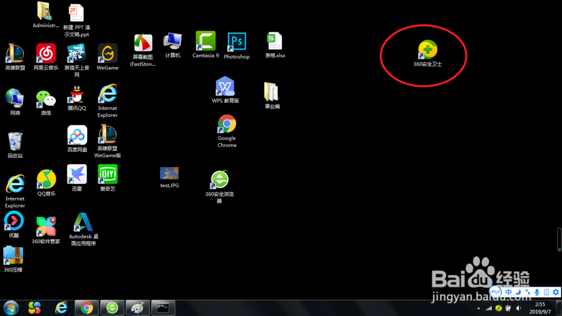Switch to 360 browser on the taskbar

(112, 308)
